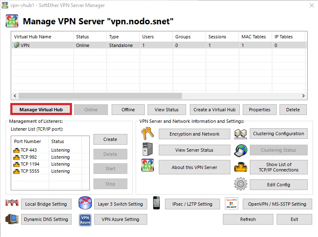Show List of TCP/IP Connections
318x237 pixels.
279,167
